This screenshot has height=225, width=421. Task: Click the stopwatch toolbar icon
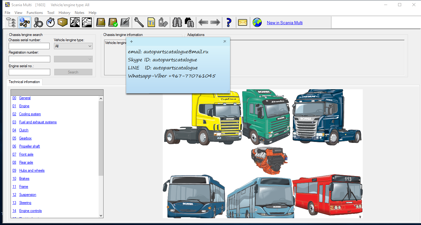pyautogui.click(x=51, y=22)
